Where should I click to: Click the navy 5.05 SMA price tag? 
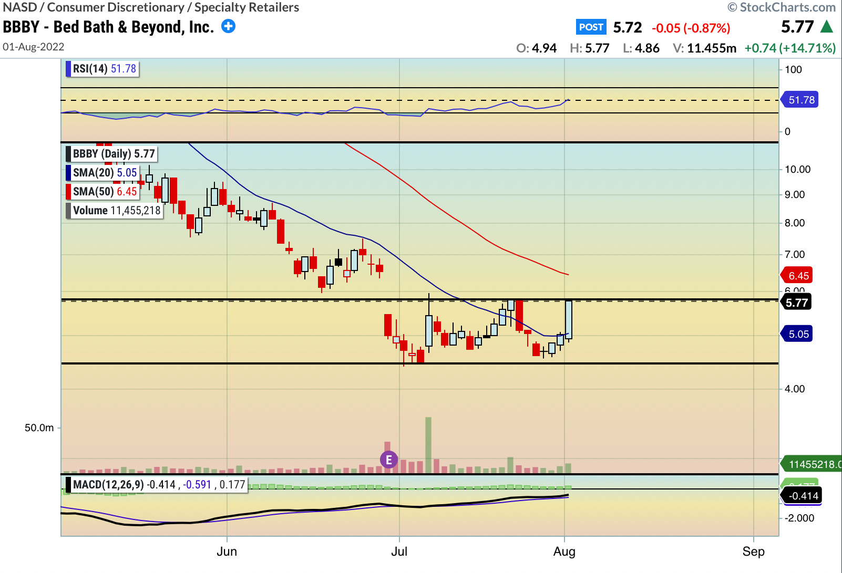797,334
